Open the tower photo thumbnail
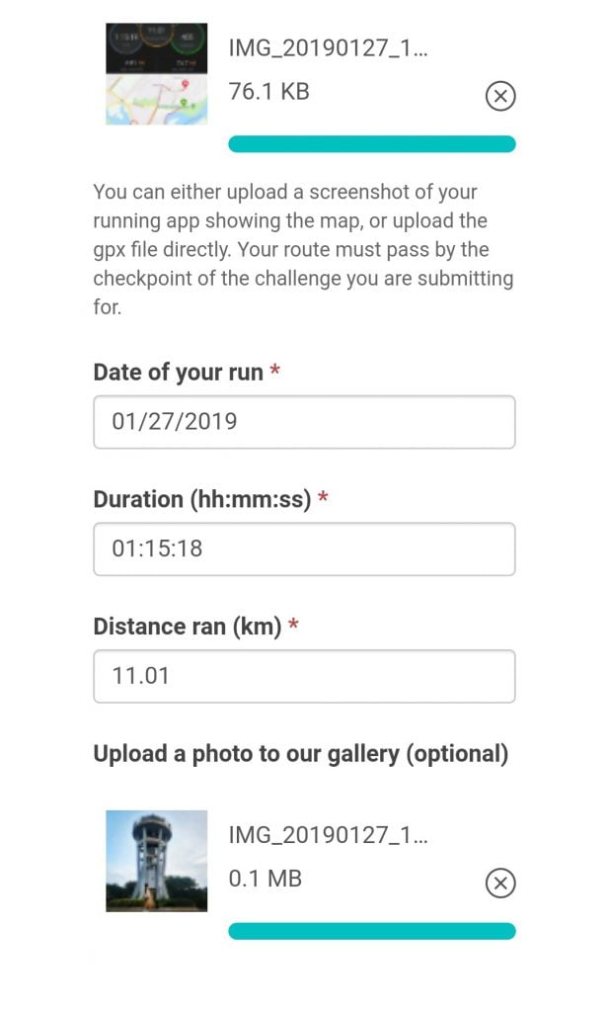Image resolution: width=609 pixels, height=1012 pixels. 156,861
